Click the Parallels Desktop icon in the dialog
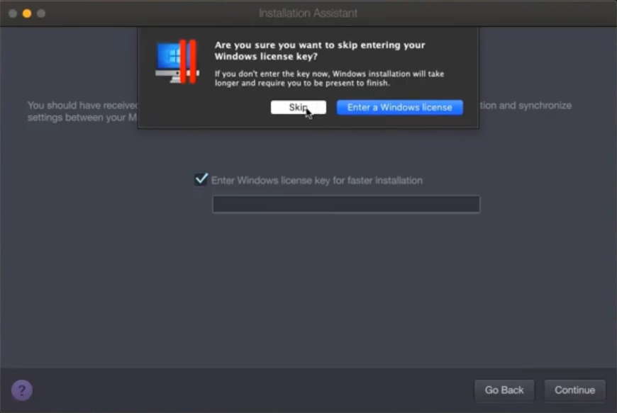617x413 pixels. (177, 62)
